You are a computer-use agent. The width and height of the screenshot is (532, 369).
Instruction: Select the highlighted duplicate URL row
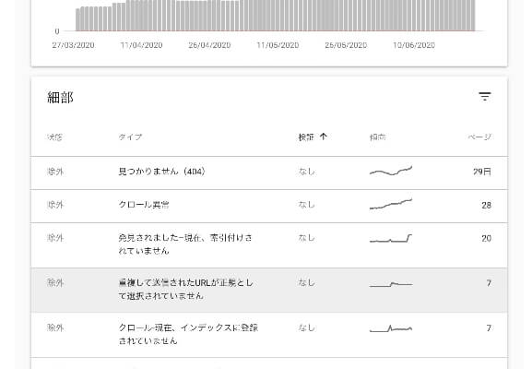[269, 290]
